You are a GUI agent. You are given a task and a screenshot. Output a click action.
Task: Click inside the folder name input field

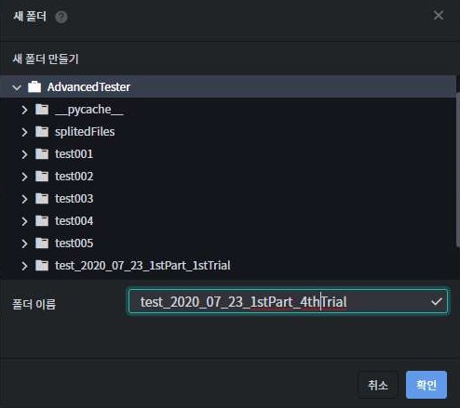pos(288,301)
